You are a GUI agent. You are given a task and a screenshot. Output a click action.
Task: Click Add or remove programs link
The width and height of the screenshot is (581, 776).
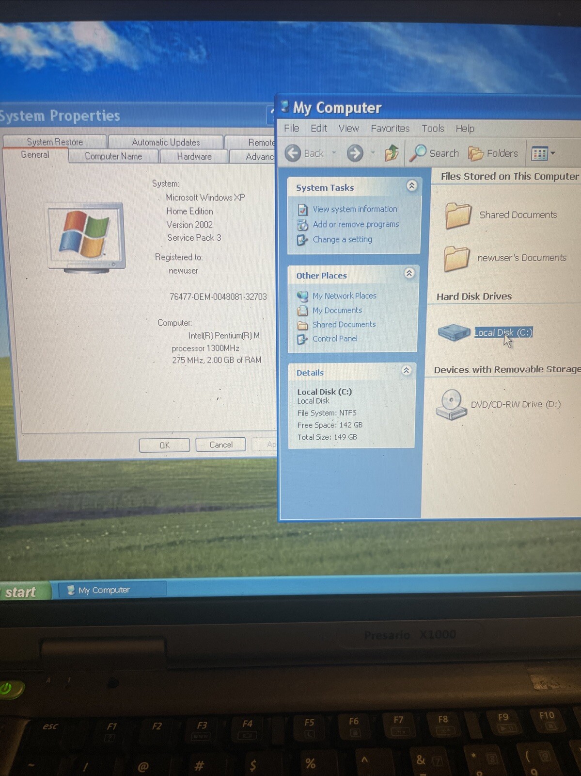click(356, 224)
